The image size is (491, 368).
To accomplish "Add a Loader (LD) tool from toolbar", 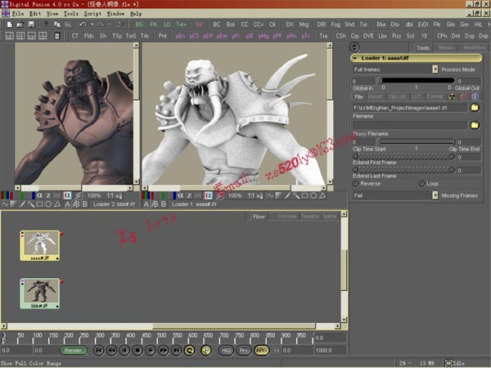I will coord(168,25).
